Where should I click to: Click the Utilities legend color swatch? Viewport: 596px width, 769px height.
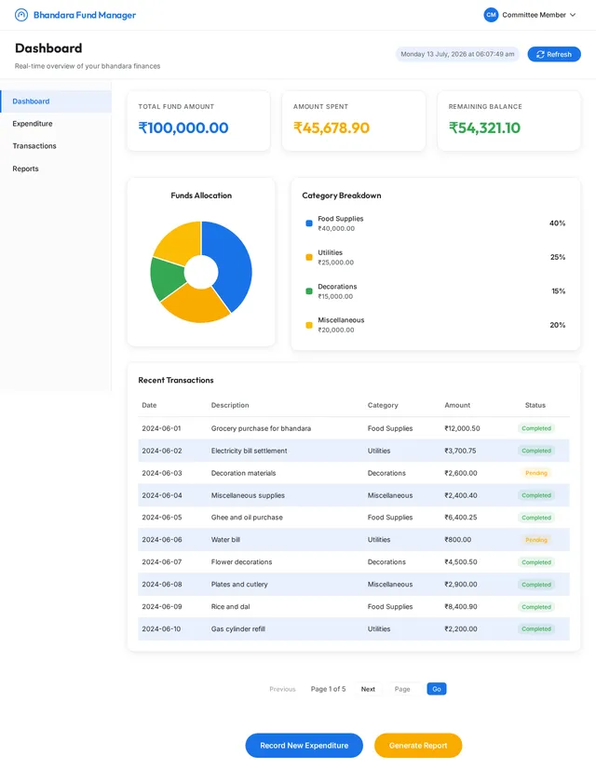(309, 258)
